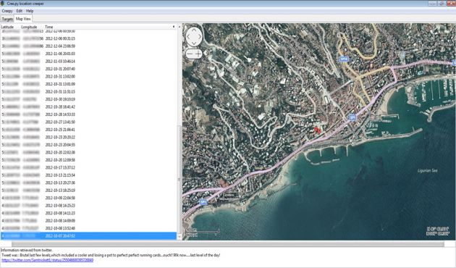
Task: Pan the map up with arrow control
Action: [x=194, y=30]
